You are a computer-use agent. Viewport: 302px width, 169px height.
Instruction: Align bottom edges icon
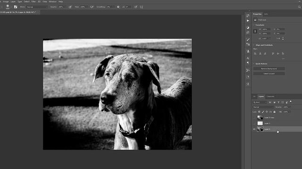point(283,54)
